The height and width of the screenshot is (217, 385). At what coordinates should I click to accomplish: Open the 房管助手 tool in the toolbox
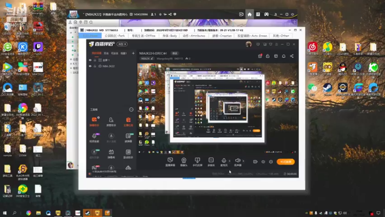(x=111, y=122)
